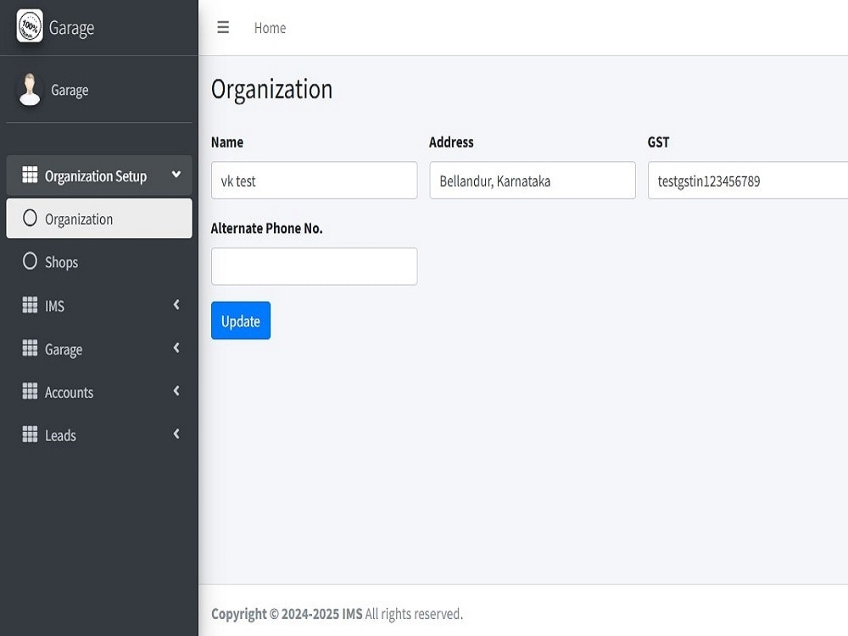Image resolution: width=848 pixels, height=636 pixels.
Task: Toggle the hamburger sidebar menu icon
Action: point(223,28)
